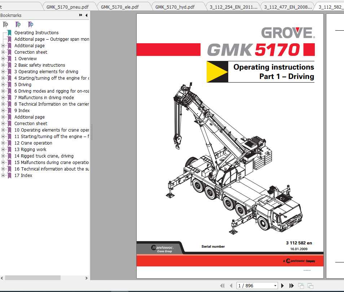
Task: Expand the 17 Index bookmark node
Action: tap(3, 175)
